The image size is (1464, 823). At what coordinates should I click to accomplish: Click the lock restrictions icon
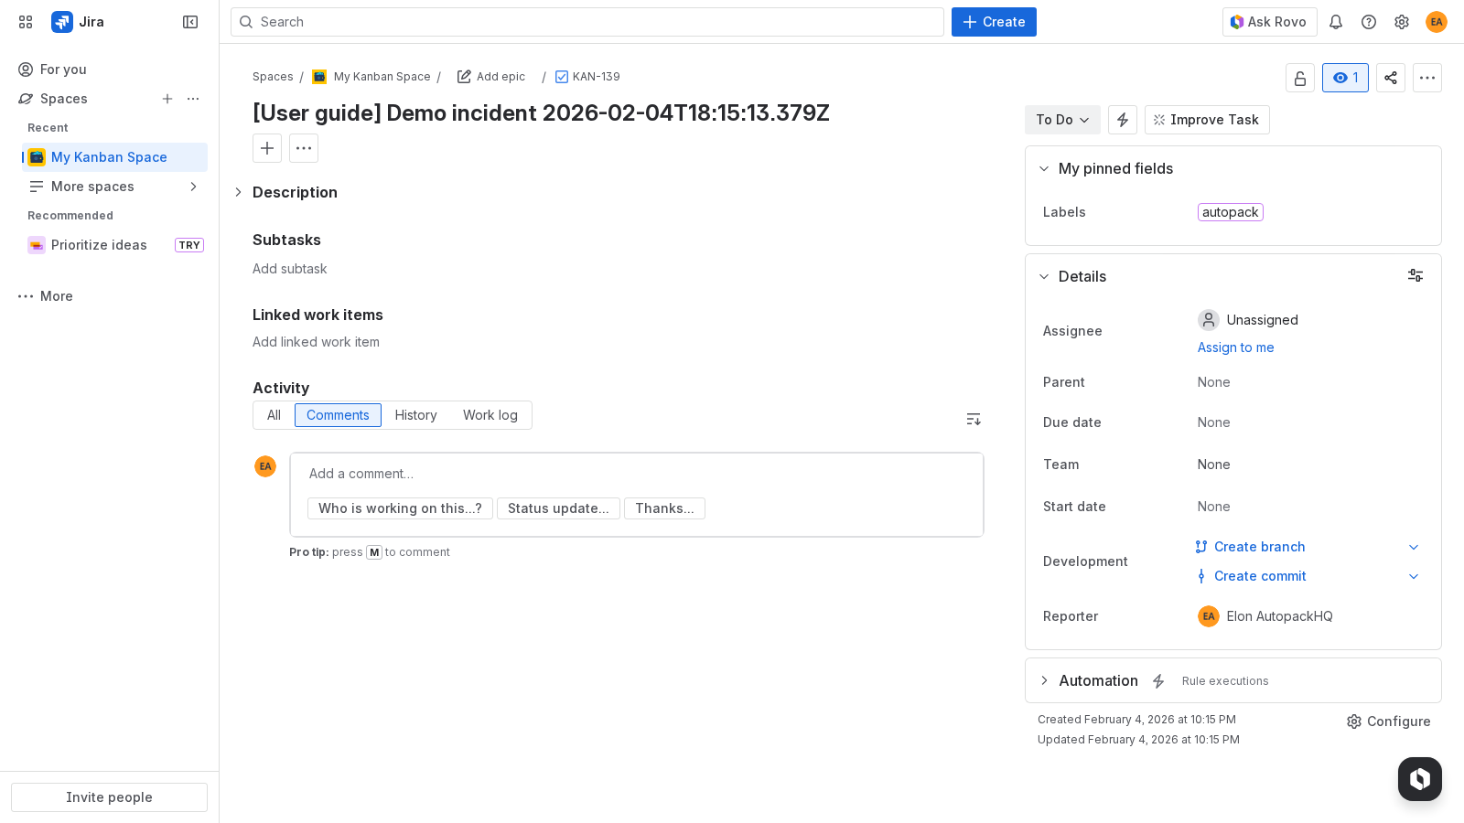pyautogui.click(x=1300, y=78)
